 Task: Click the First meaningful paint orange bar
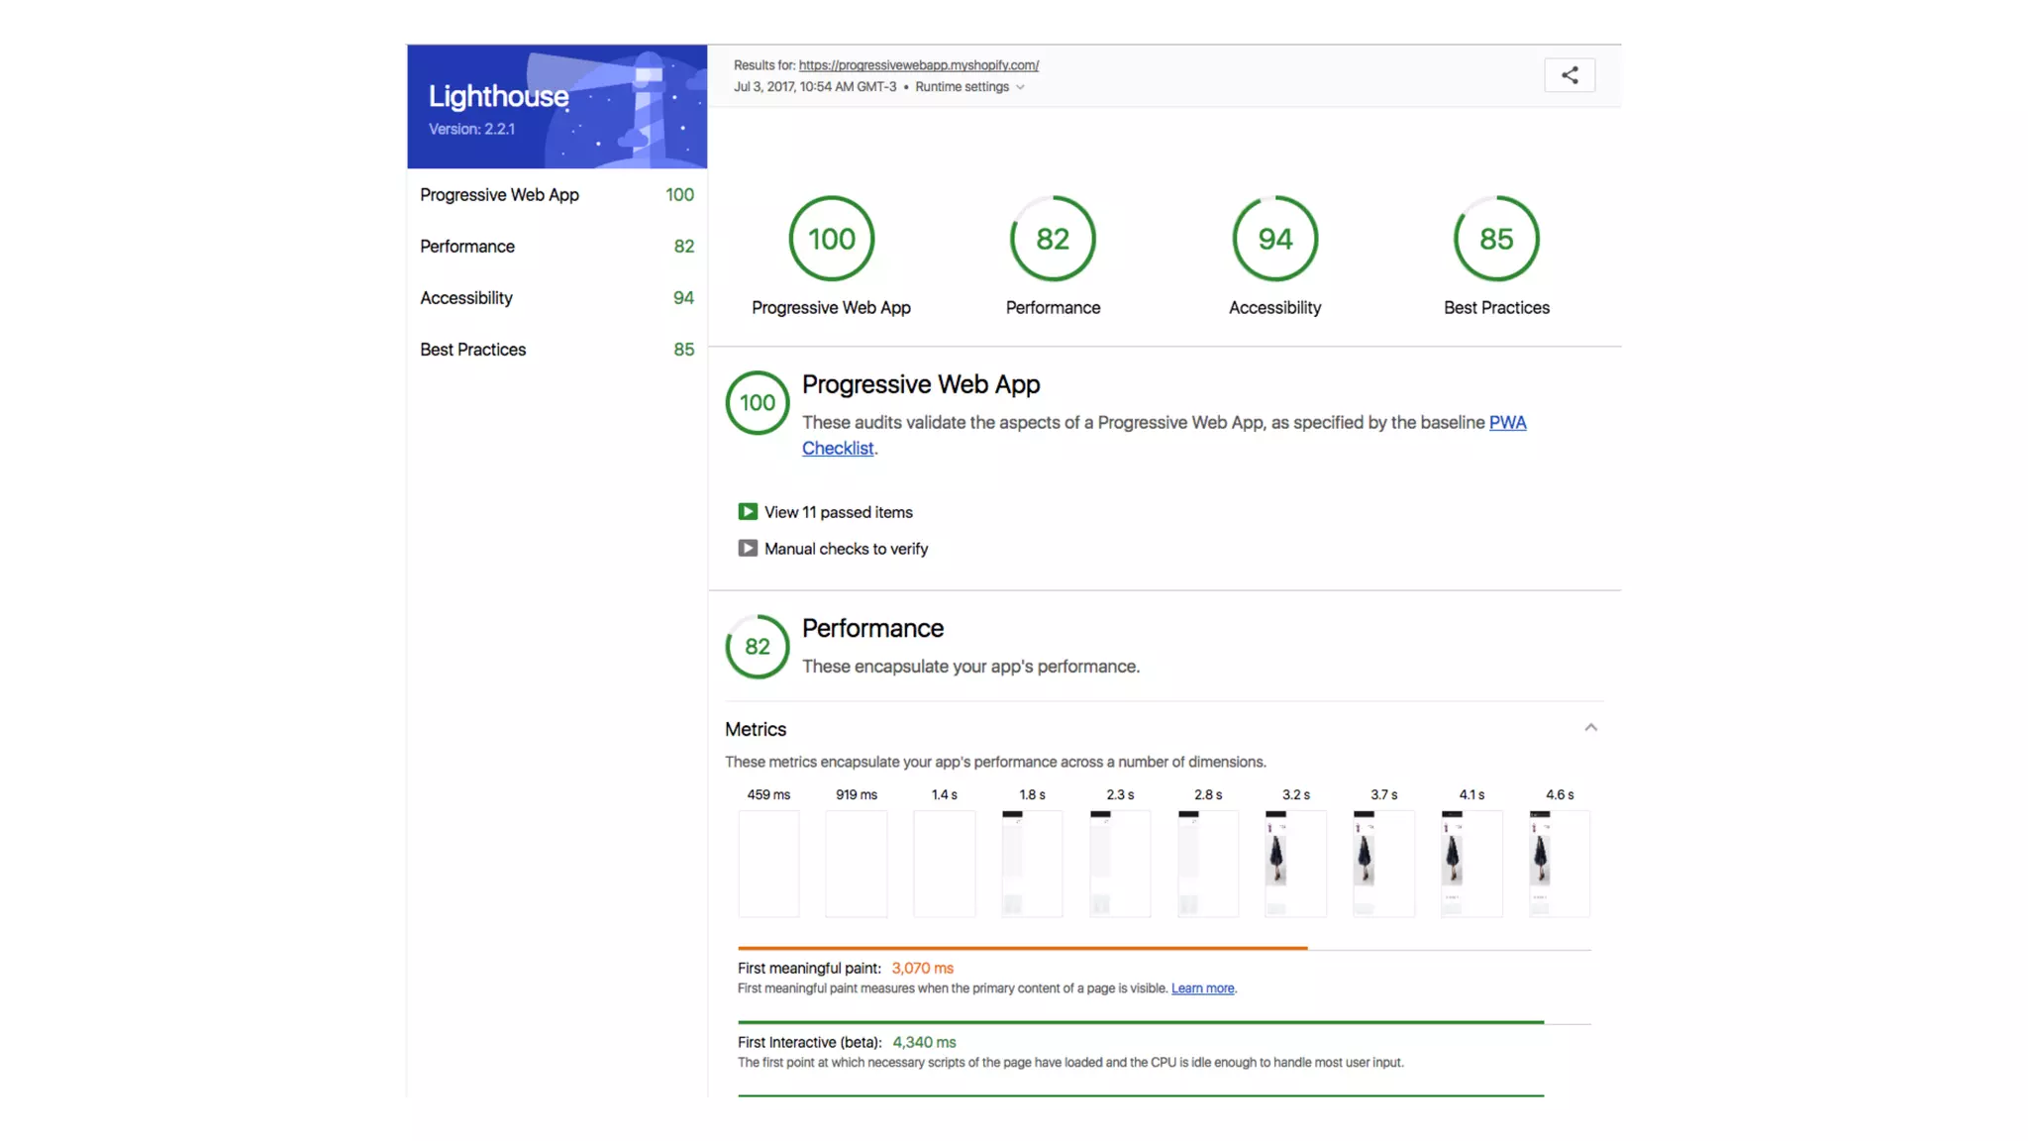[x=1022, y=948]
